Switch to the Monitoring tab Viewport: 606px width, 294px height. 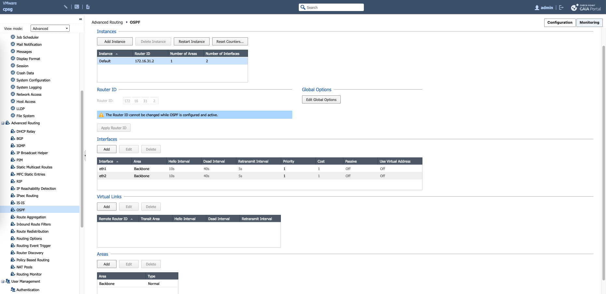589,22
